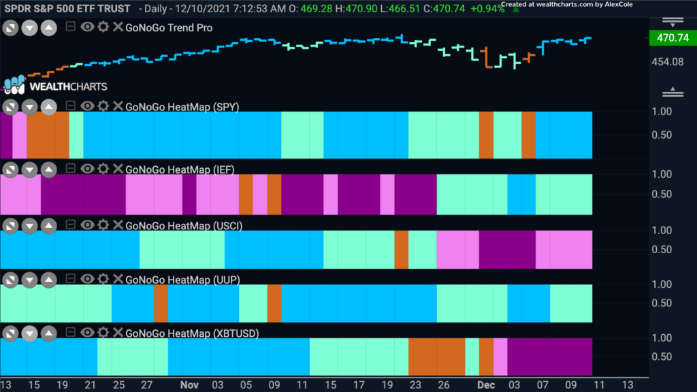The height and width of the screenshot is (392, 697).
Task: Move GoNoGo HeatMap (XBTUSD) pane down
Action: point(30,333)
